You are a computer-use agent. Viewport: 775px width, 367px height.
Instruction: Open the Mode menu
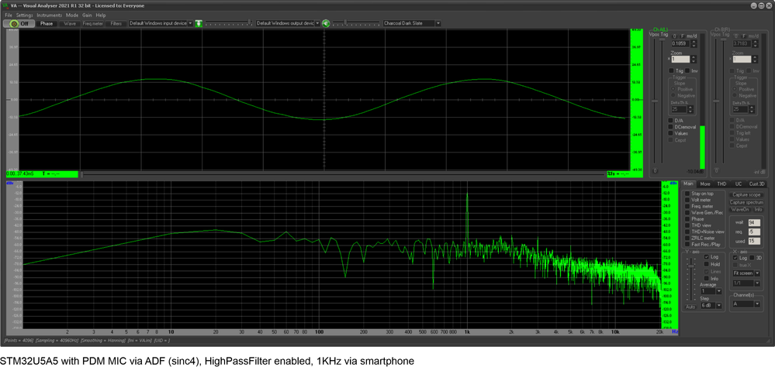(x=72, y=15)
